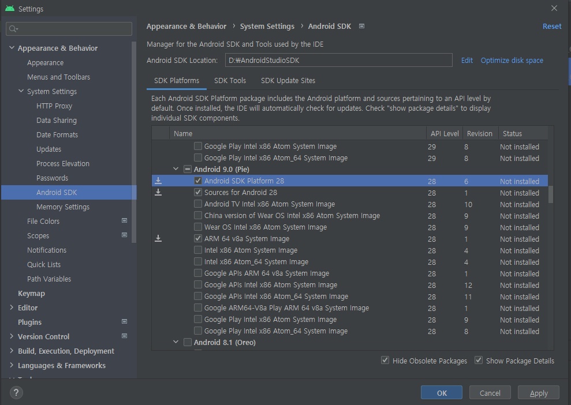
Task: Click the project-level icon beside Android SDK breadcrumb
Action: pyautogui.click(x=361, y=26)
